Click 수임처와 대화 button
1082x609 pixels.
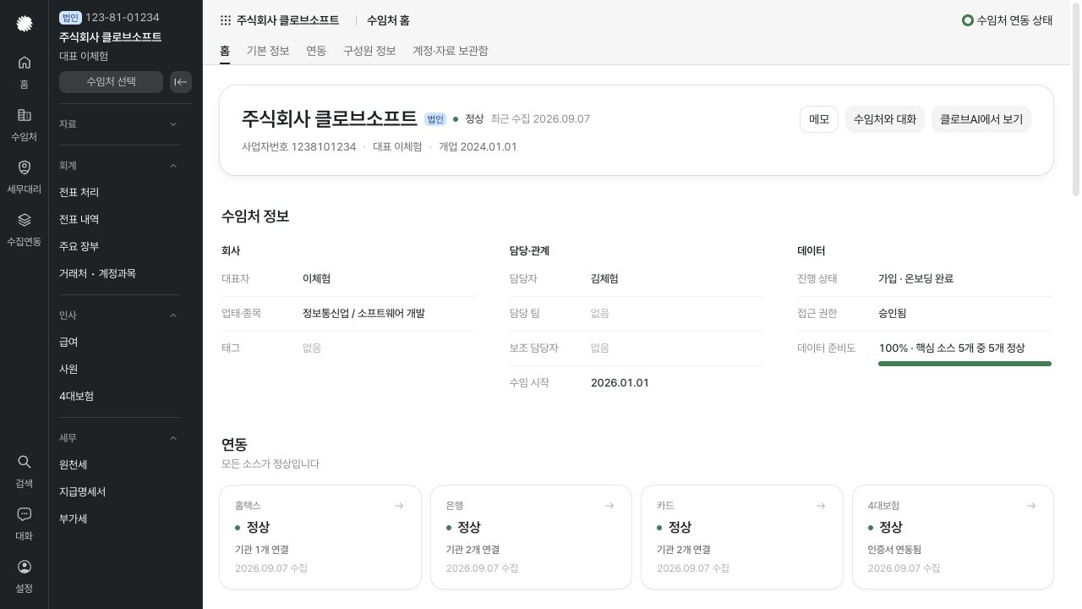[885, 119]
